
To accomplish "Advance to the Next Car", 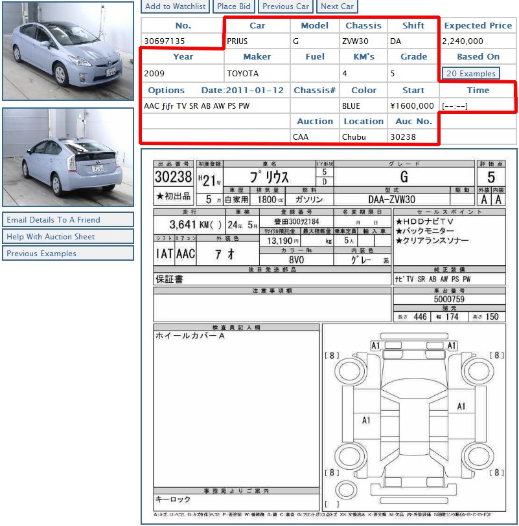I will pyautogui.click(x=336, y=6).
